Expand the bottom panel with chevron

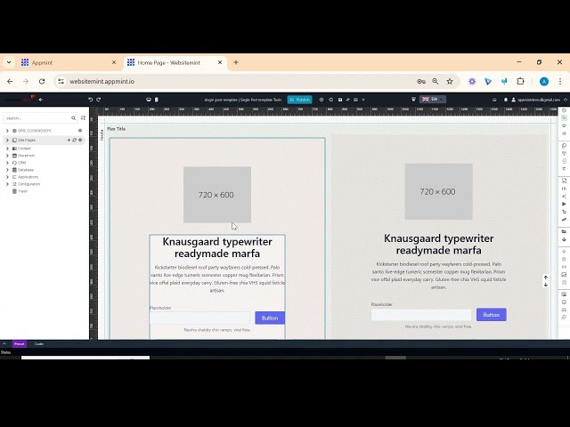[x=4, y=343]
